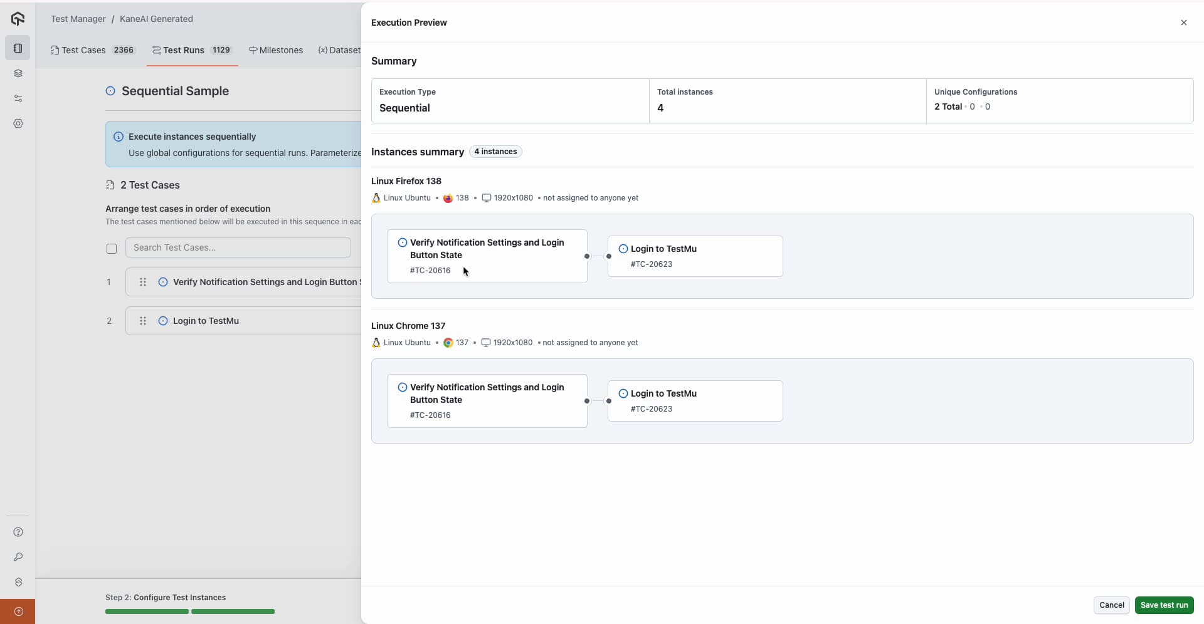Open the layers/stacks icon in sidebar
This screenshot has height=624, width=1204.
(18, 73)
